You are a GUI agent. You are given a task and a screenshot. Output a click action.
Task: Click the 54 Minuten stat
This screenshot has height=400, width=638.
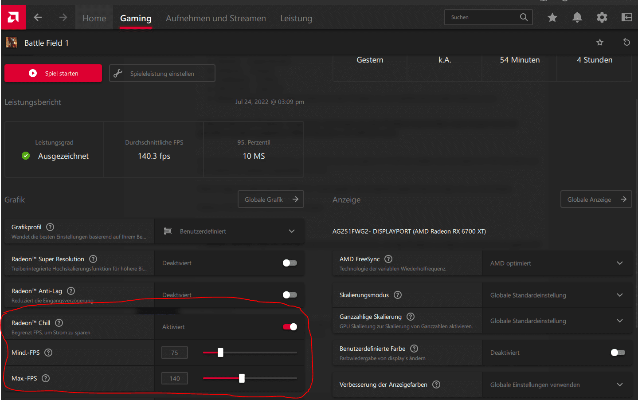tap(520, 60)
